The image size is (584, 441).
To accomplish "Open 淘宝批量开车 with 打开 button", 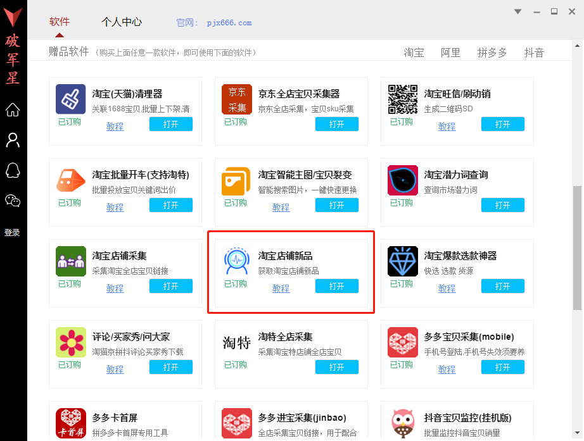I will 171,205.
